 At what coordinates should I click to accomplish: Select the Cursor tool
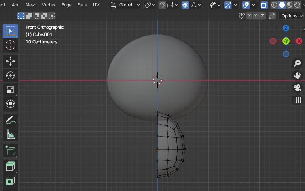[x=11, y=45]
